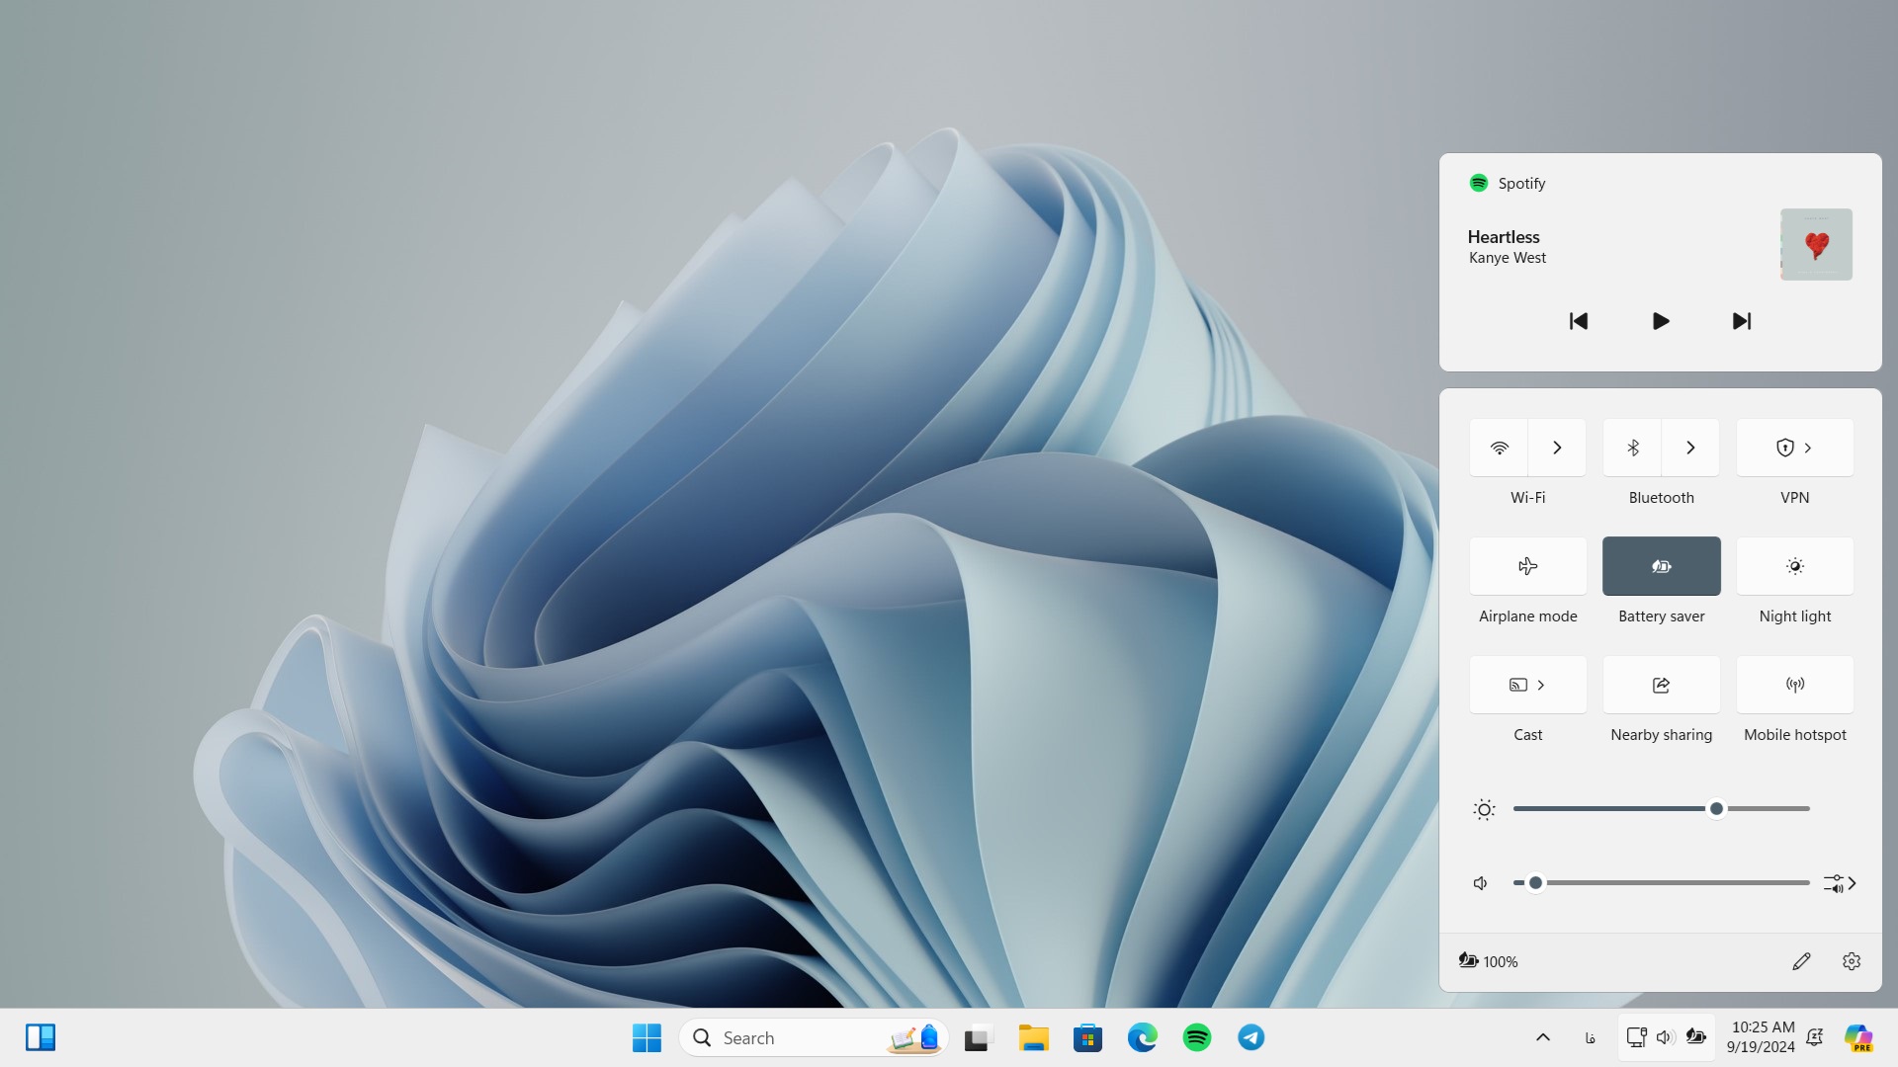The image size is (1898, 1067).
Task: Toggle Airplane mode on or off
Action: 1527,565
